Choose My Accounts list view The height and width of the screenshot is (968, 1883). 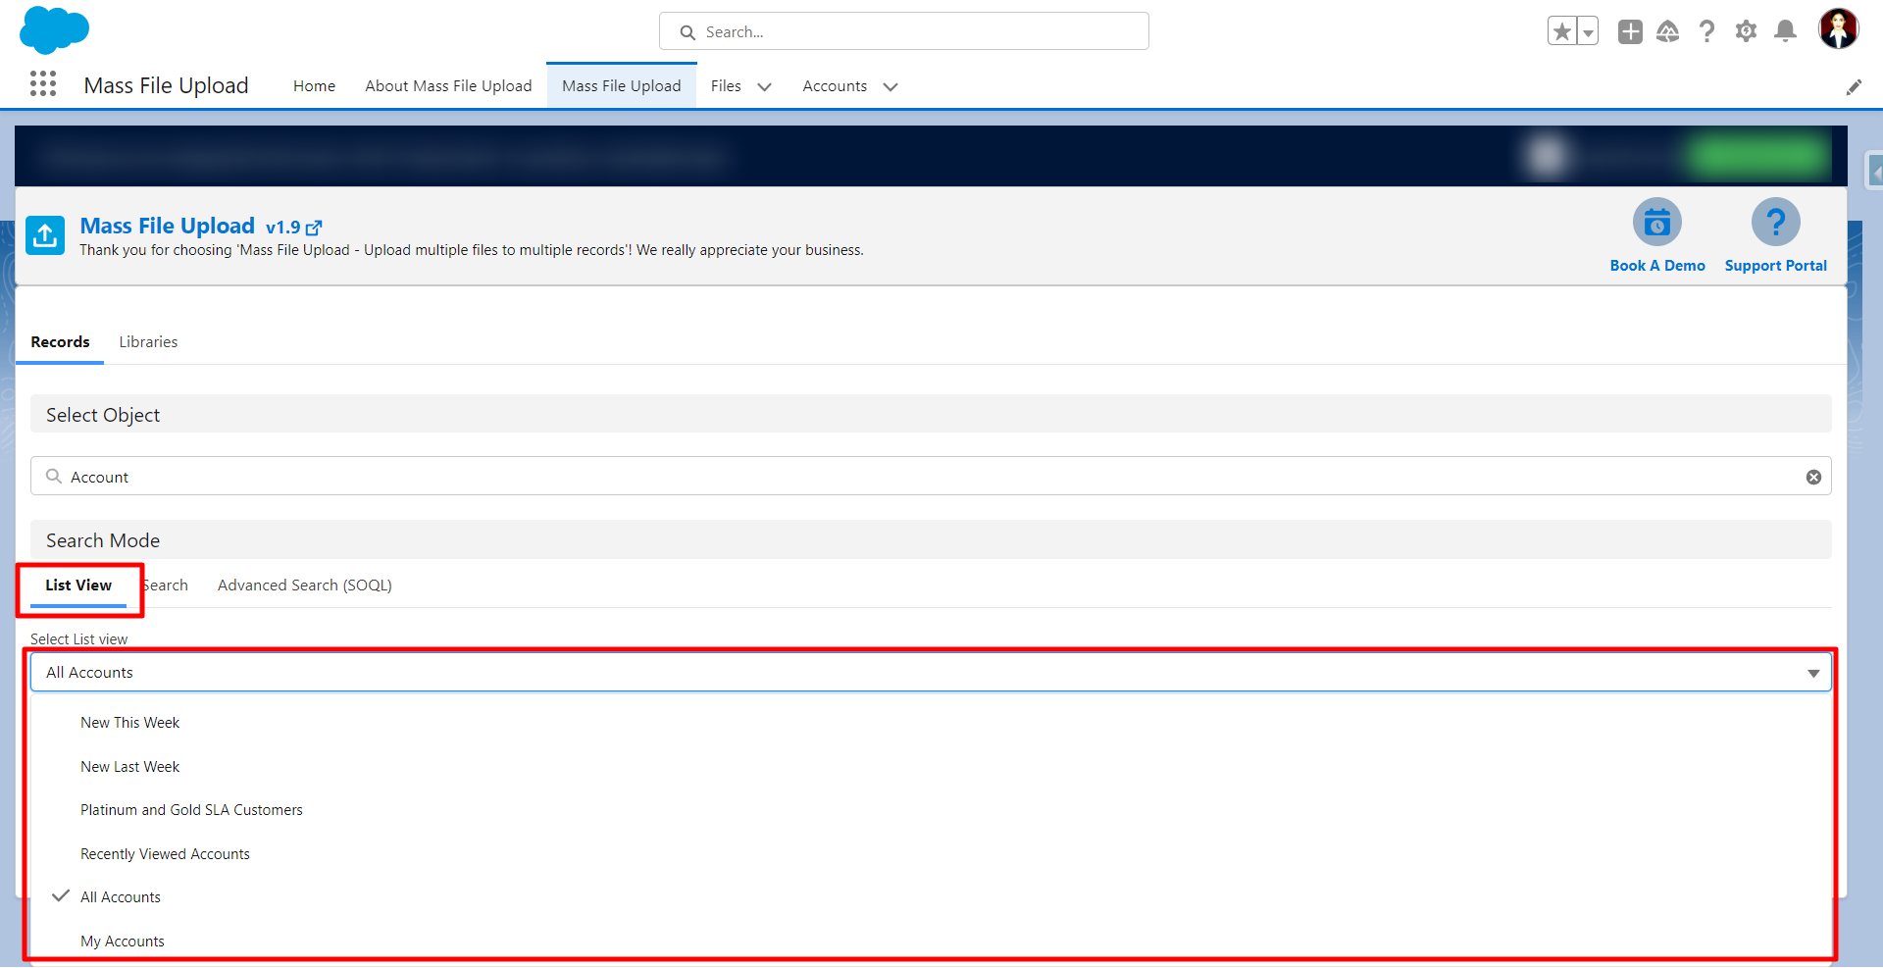click(932, 942)
